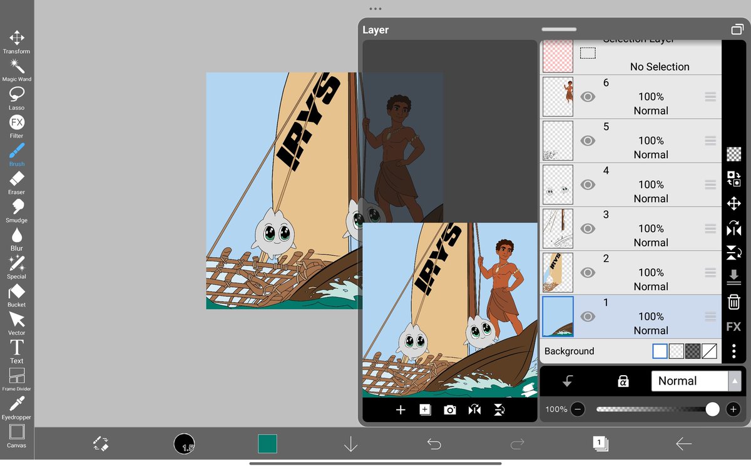
Task: Merge layer down arrow icon
Action: 733,277
